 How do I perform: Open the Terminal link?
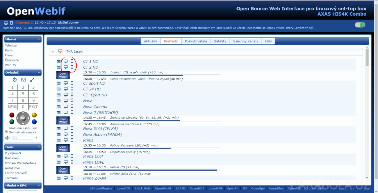click(x=11, y=178)
